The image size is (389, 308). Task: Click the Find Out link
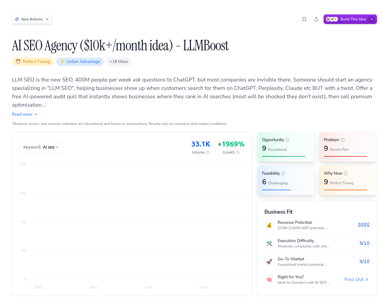tap(356, 280)
